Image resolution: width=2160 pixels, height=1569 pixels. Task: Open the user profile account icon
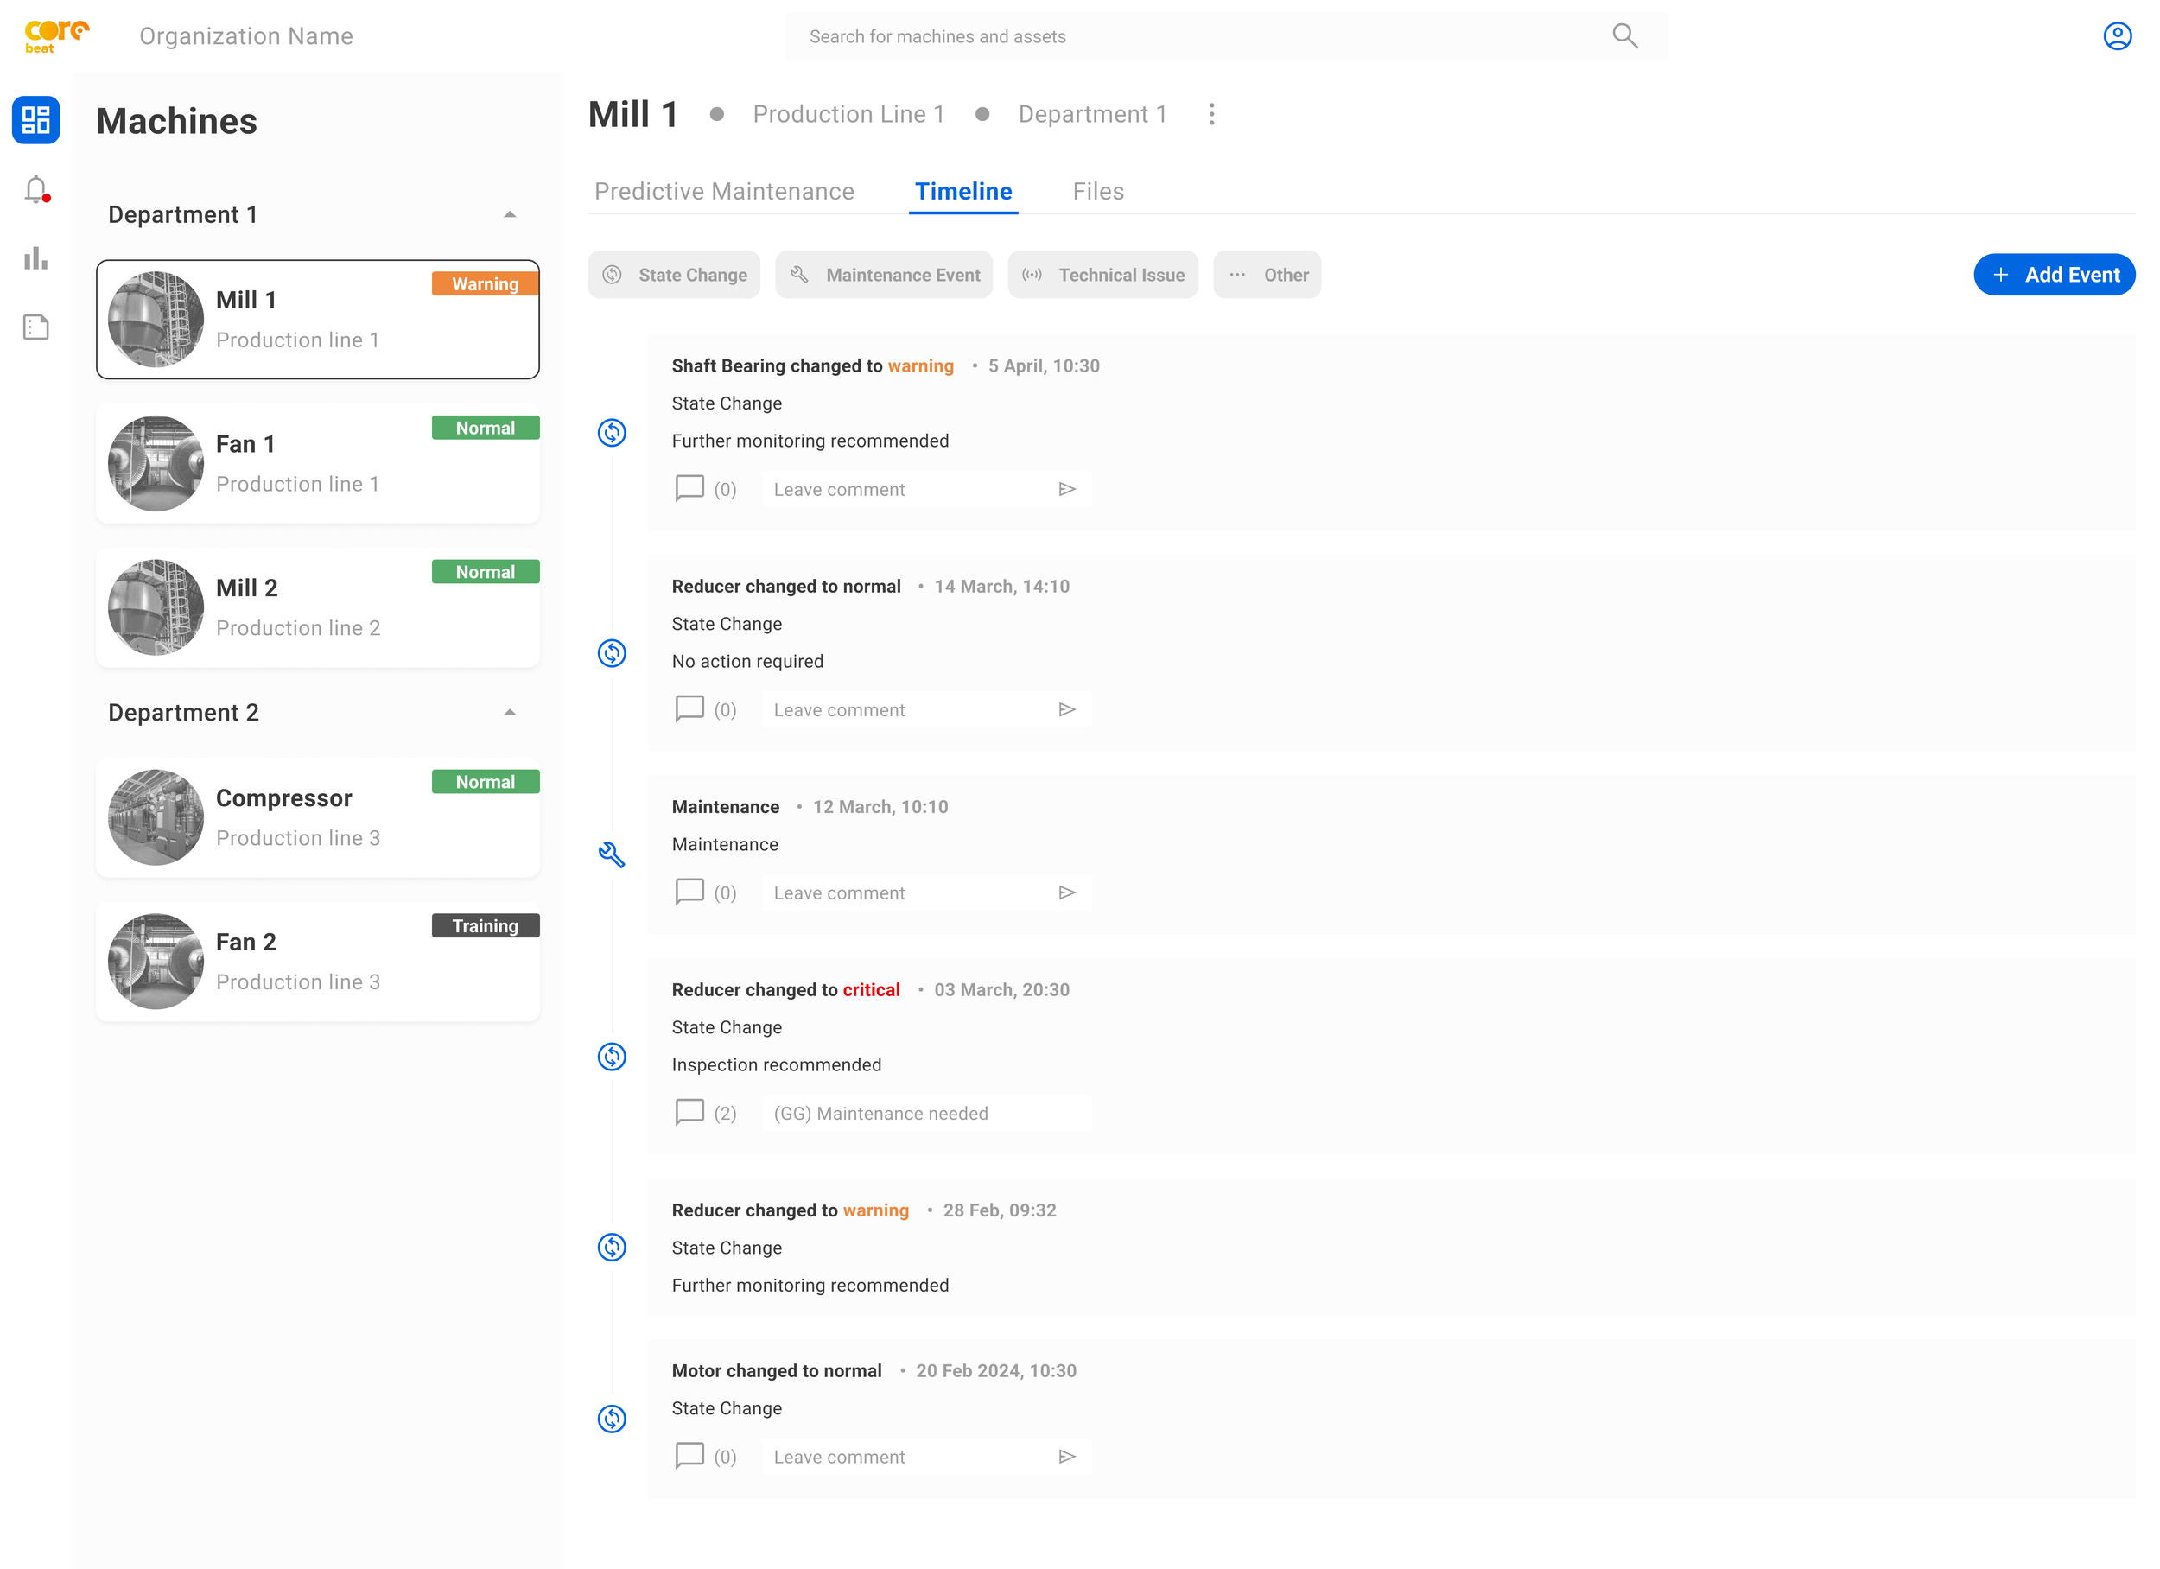click(x=2117, y=35)
